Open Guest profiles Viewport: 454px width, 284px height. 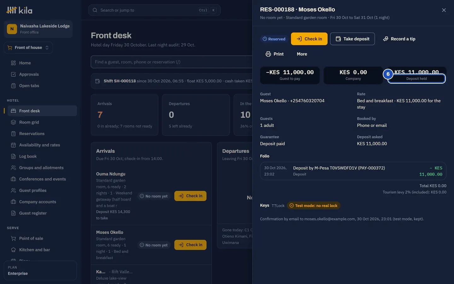[42, 190]
